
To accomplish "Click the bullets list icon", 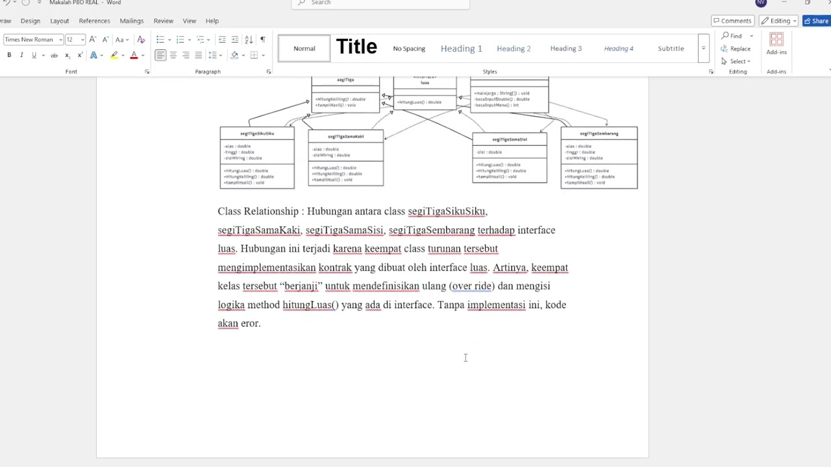I will pos(160,40).
